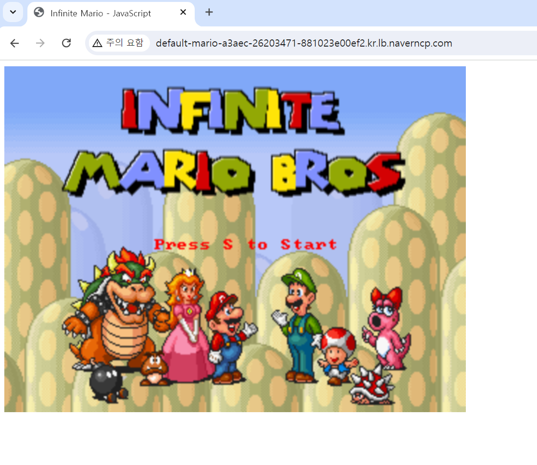The width and height of the screenshot is (537, 465).
Task: Open a new tab with plus button
Action: [209, 12]
